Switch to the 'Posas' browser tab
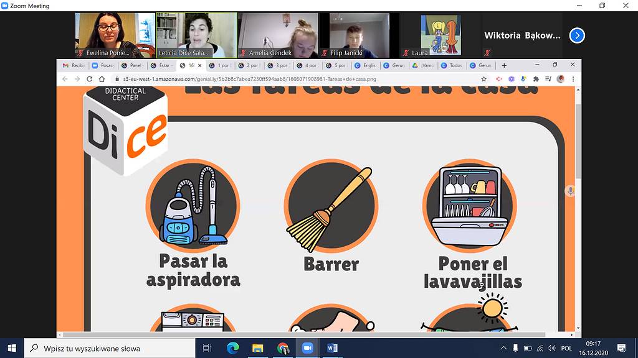 (103, 65)
